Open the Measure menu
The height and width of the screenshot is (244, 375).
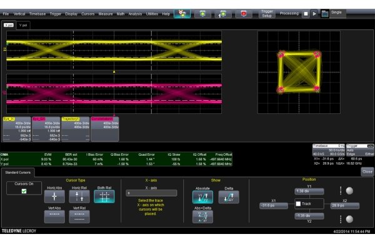[106, 14]
